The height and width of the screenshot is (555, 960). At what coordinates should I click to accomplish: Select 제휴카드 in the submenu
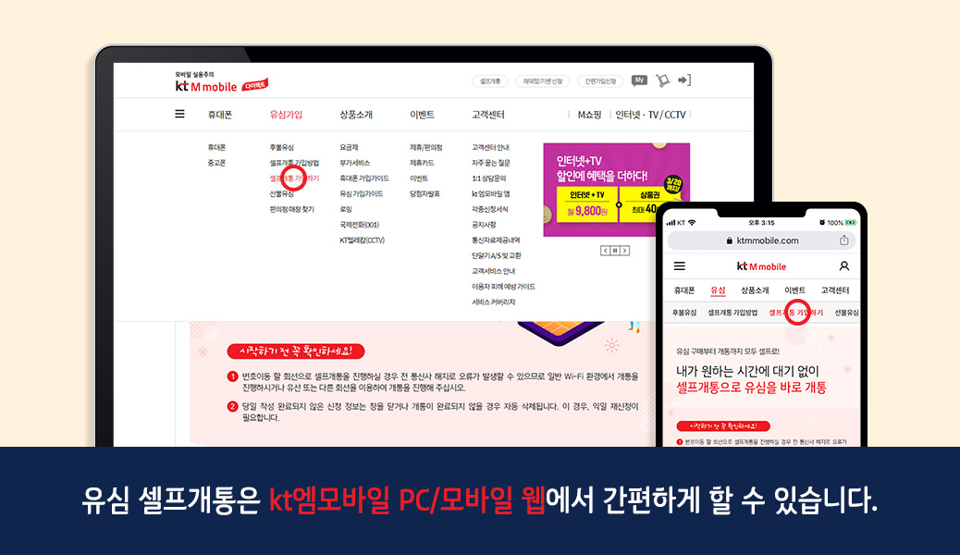coord(422,163)
